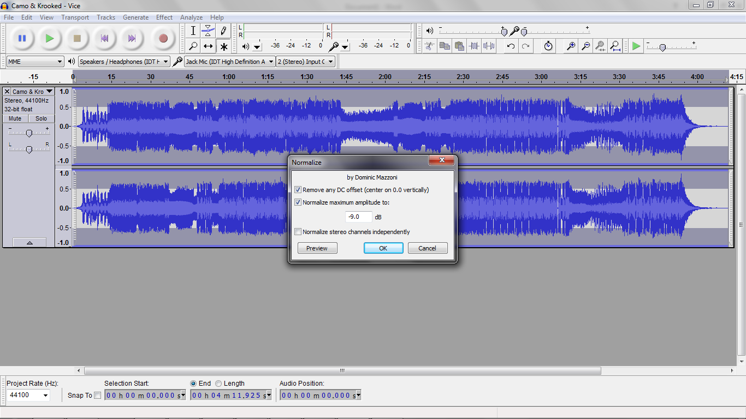Click the Copy toolbar icon
The height and width of the screenshot is (419, 746).
click(445, 46)
